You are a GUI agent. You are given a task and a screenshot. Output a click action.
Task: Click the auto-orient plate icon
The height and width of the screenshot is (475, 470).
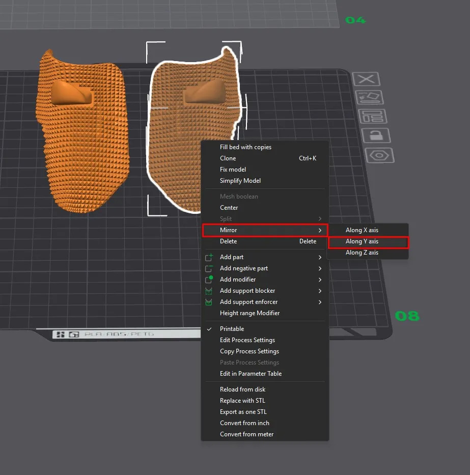(369, 97)
